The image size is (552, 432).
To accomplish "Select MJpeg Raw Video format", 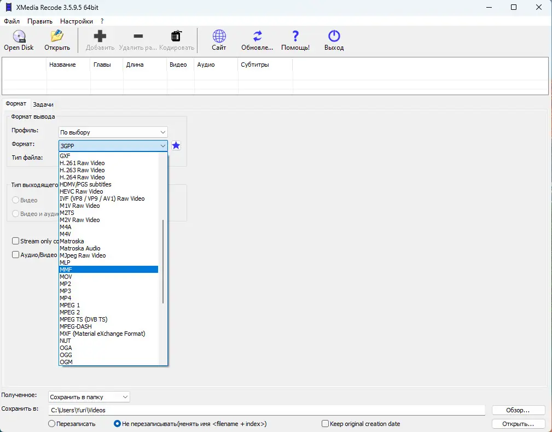I will pyautogui.click(x=109, y=255).
